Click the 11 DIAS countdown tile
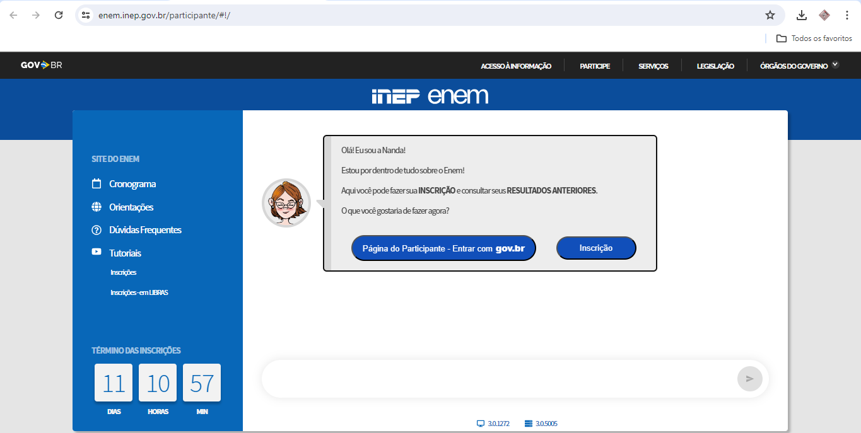Screen dimensions: 861x433 point(114,383)
